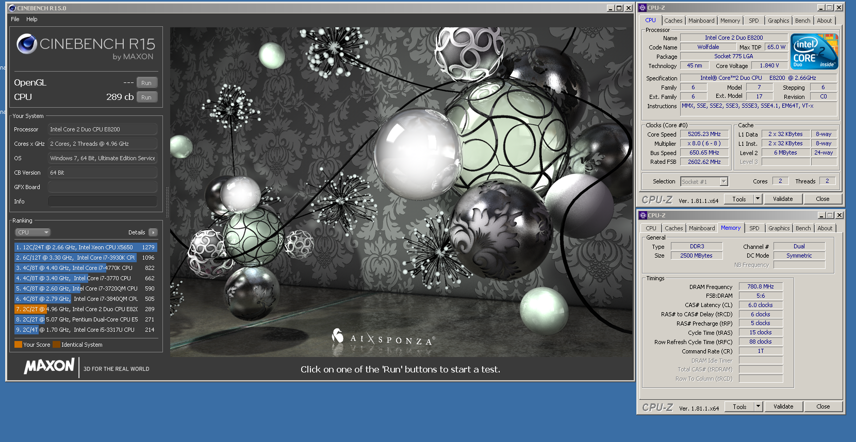Click the Info input field

click(x=103, y=201)
